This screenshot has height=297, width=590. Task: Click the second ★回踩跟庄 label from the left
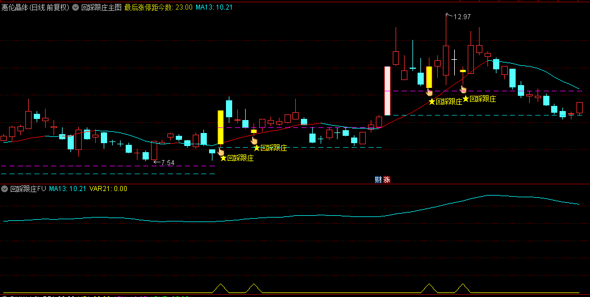pos(270,148)
